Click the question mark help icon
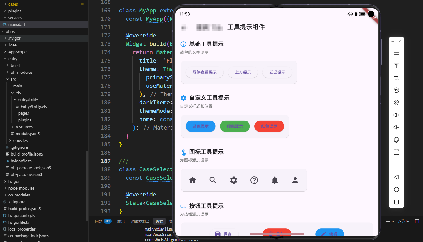Viewport: 423px width, 242px height. coord(254,180)
